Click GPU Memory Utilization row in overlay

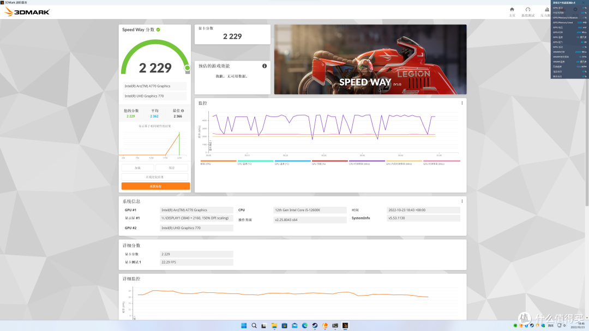pos(569,17)
